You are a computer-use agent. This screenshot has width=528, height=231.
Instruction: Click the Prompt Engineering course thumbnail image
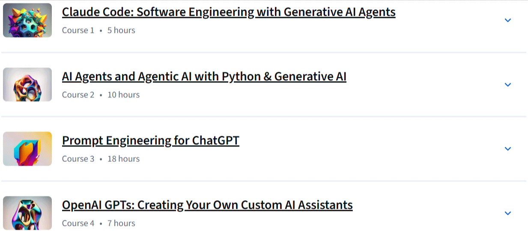27,149
